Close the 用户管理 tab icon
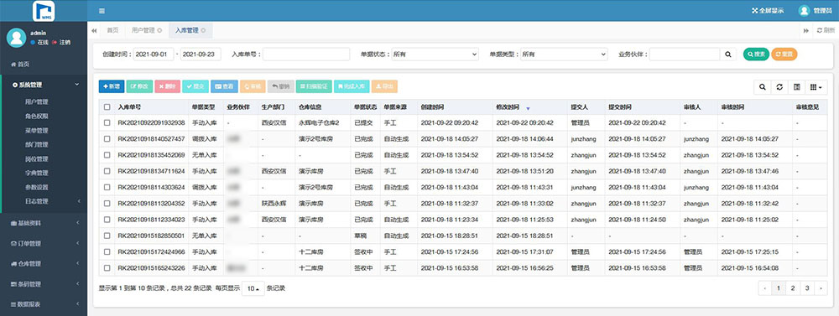Image resolution: width=839 pixels, height=316 pixels. (159, 30)
